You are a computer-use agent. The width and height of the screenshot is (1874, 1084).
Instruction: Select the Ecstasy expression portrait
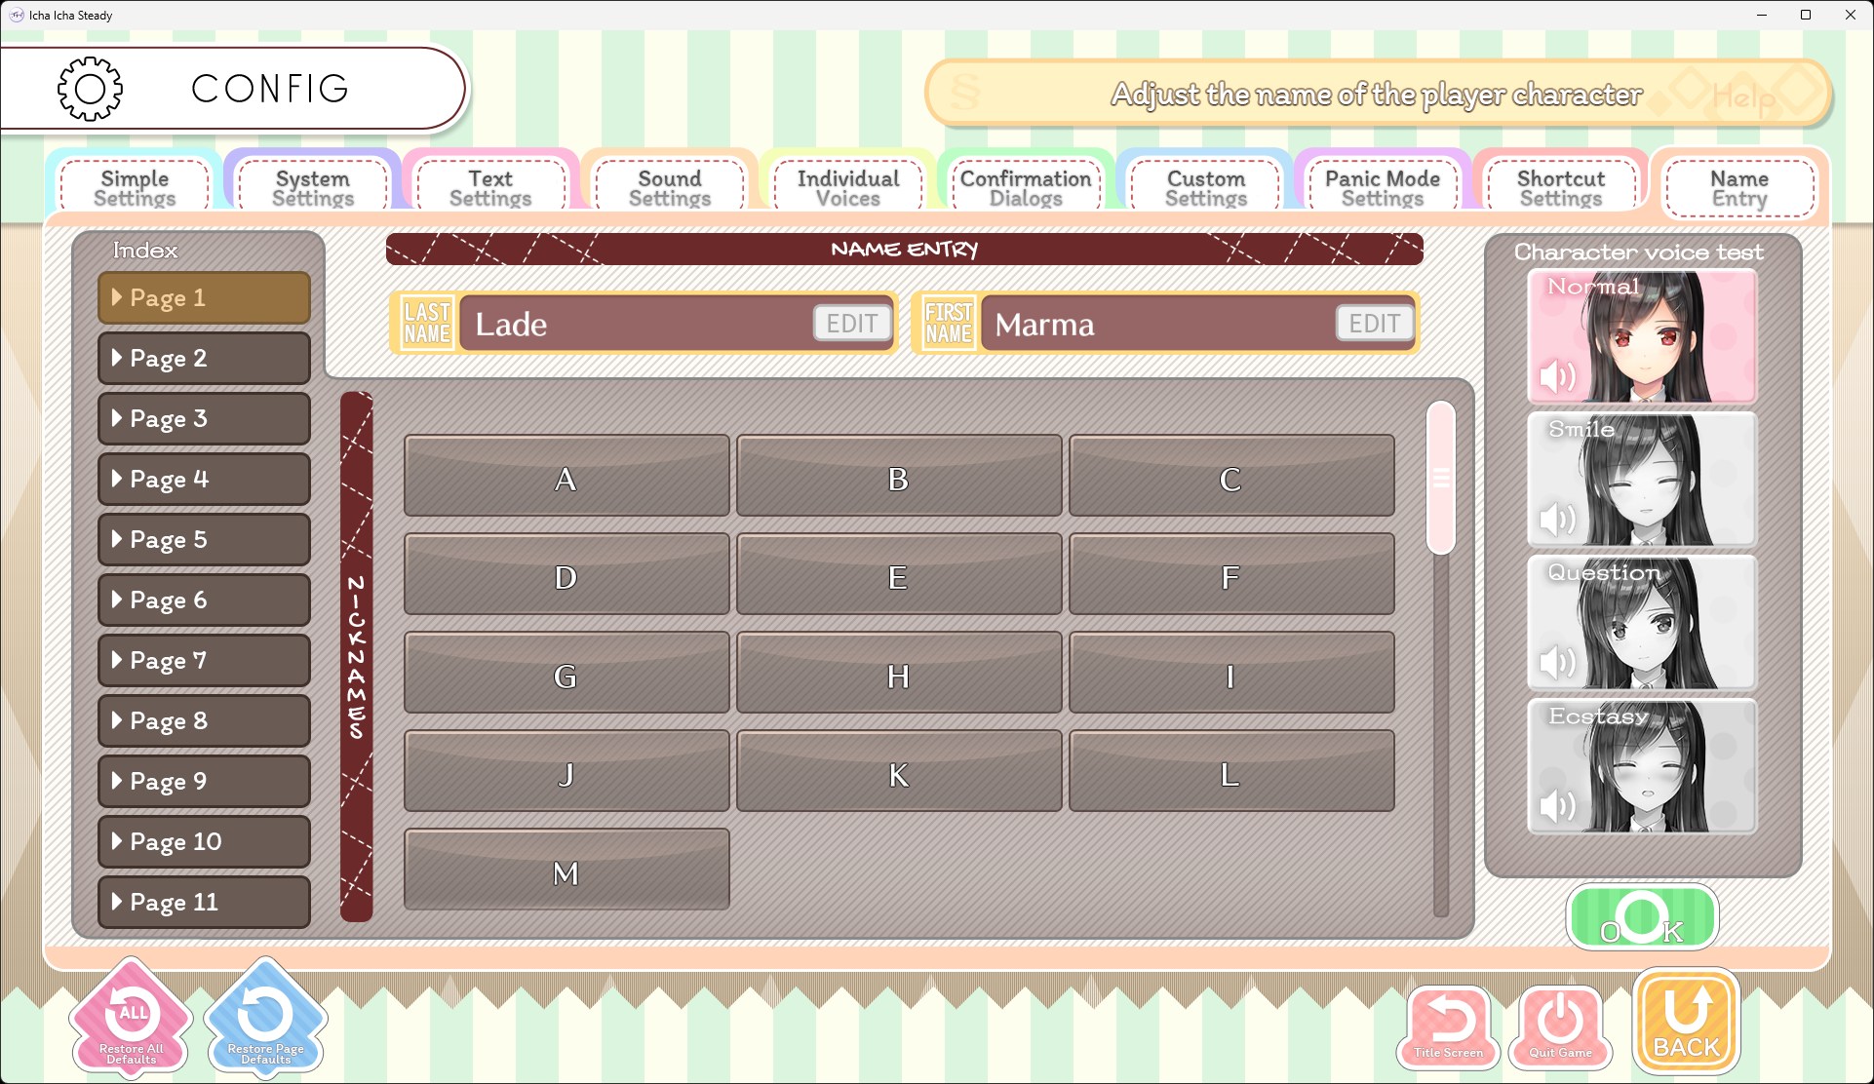click(1642, 766)
